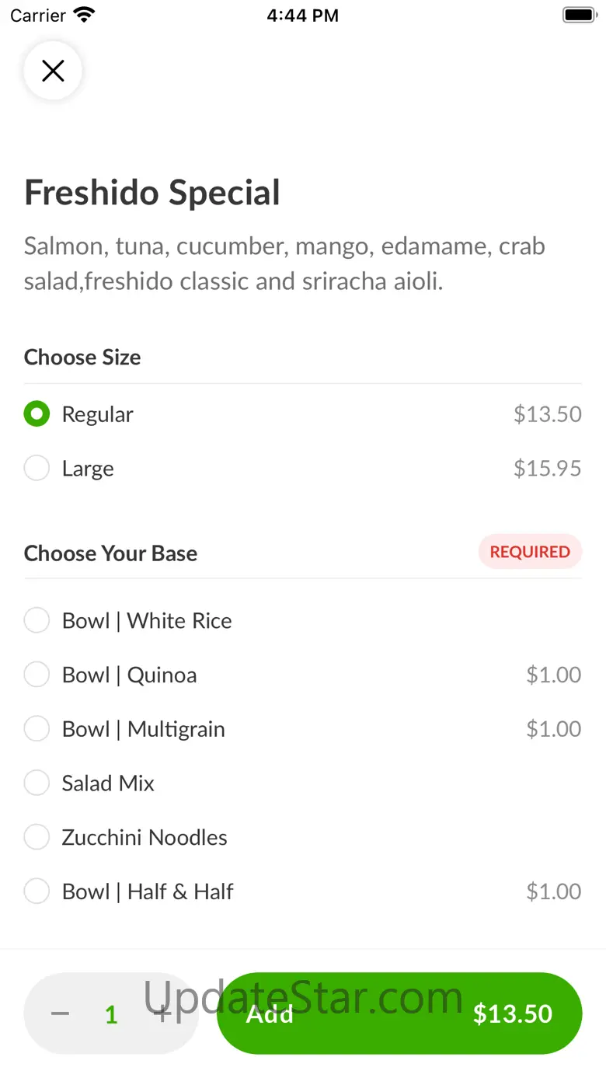Screen dimensions: 606x1078
Task: Select Bowl | White Rice base
Action: click(37, 621)
